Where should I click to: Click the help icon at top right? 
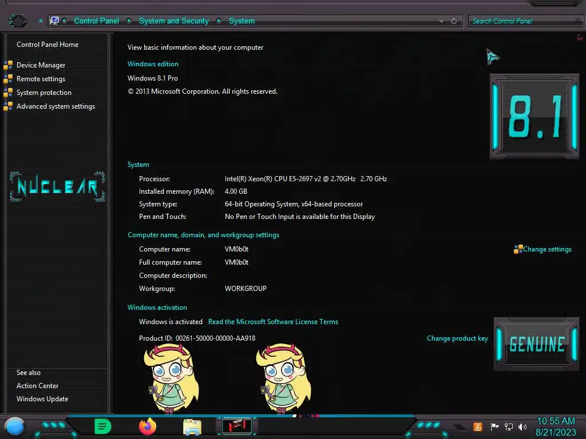click(x=580, y=38)
